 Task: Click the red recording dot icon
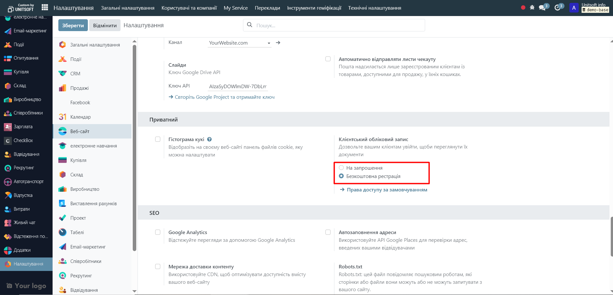tap(523, 7)
